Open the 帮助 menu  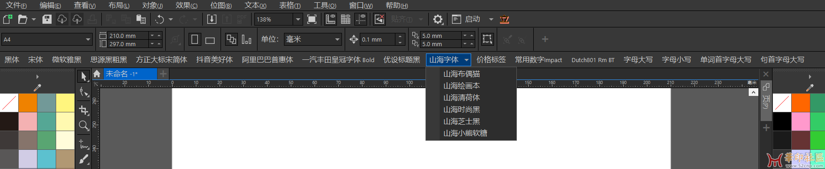pos(397,5)
